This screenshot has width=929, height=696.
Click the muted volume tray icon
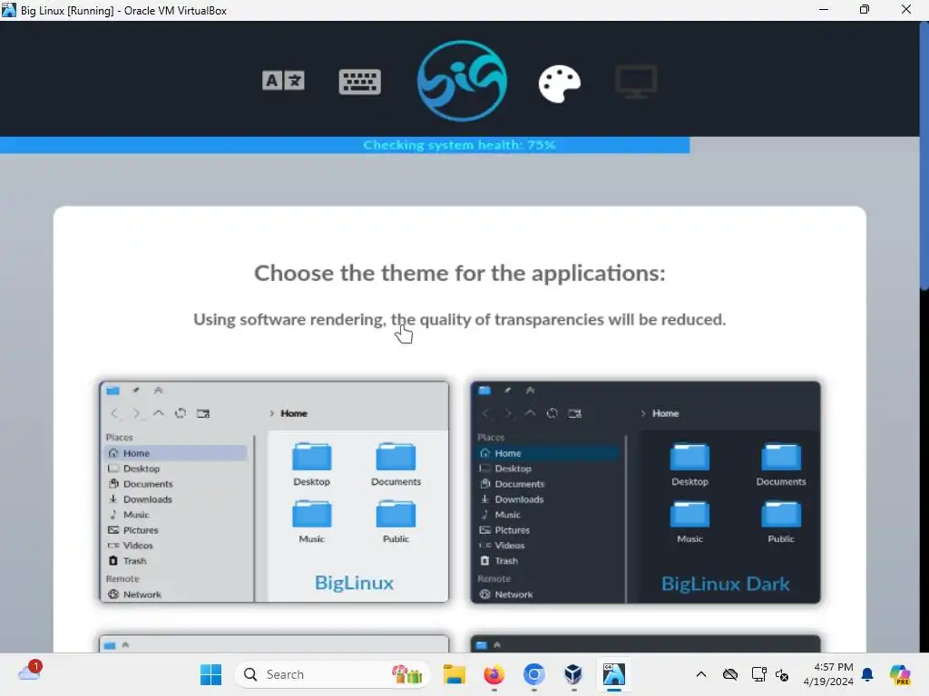(782, 675)
